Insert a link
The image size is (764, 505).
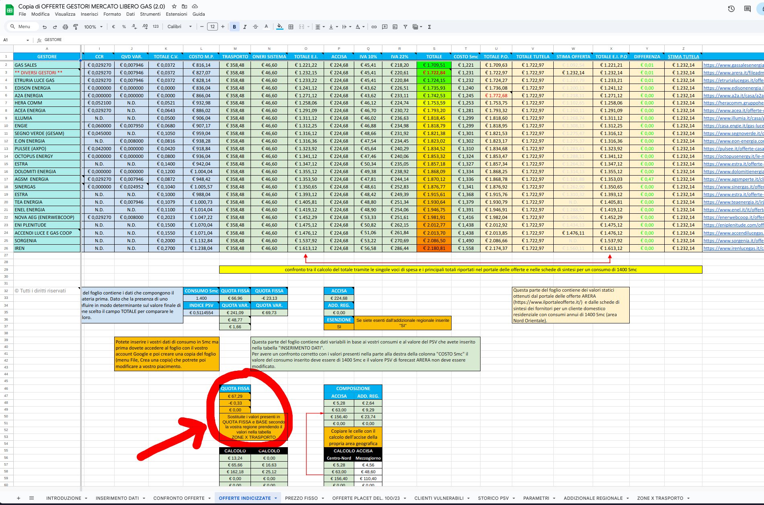pos(374,27)
